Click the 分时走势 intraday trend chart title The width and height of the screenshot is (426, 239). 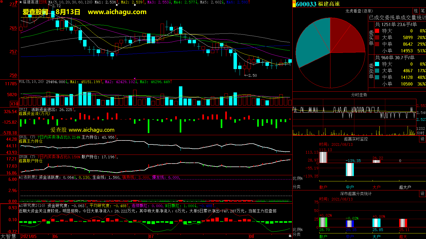[x=359, y=95]
